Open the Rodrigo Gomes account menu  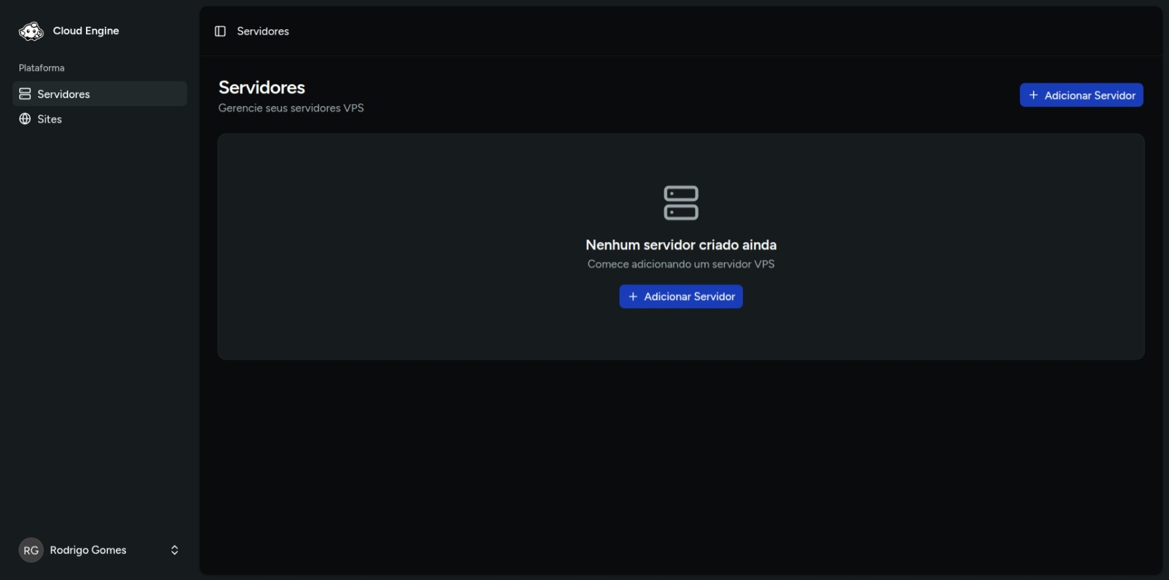tap(88, 550)
